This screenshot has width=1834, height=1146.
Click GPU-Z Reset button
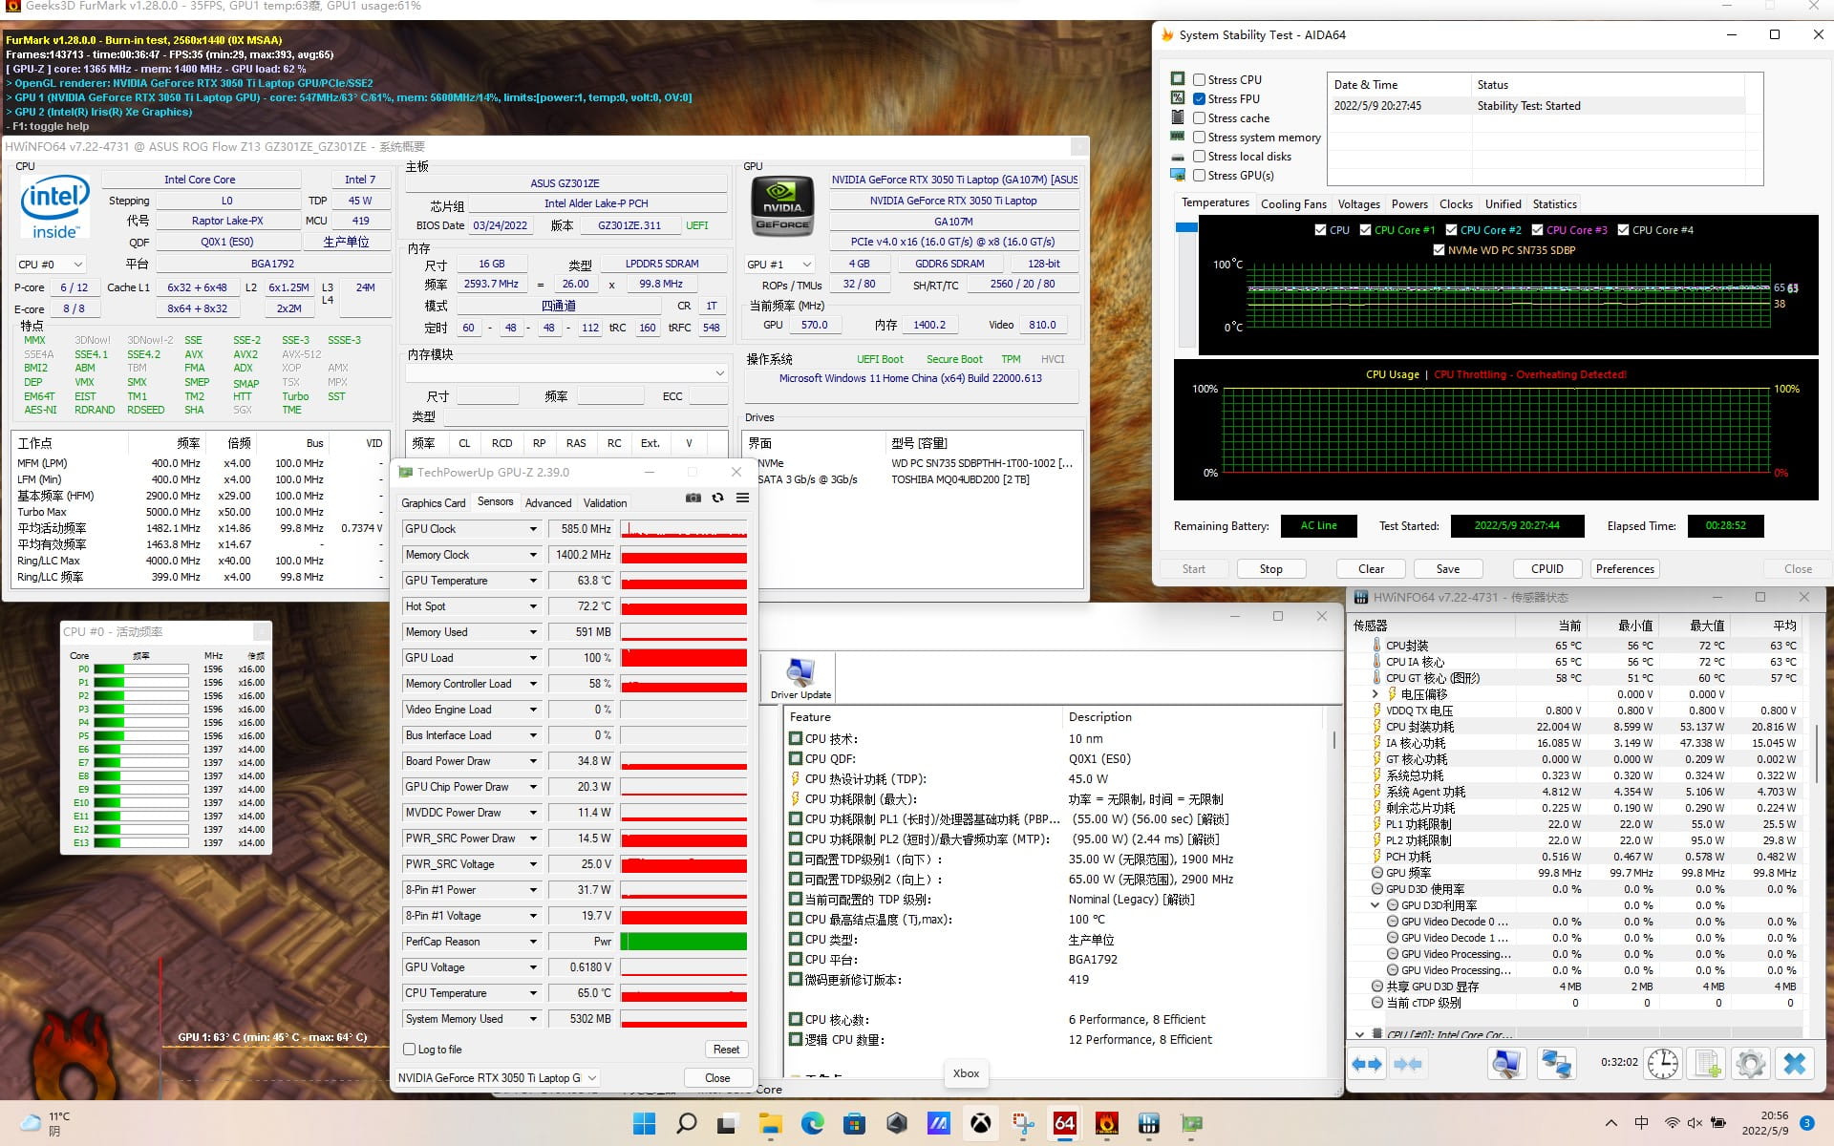coord(726,1050)
